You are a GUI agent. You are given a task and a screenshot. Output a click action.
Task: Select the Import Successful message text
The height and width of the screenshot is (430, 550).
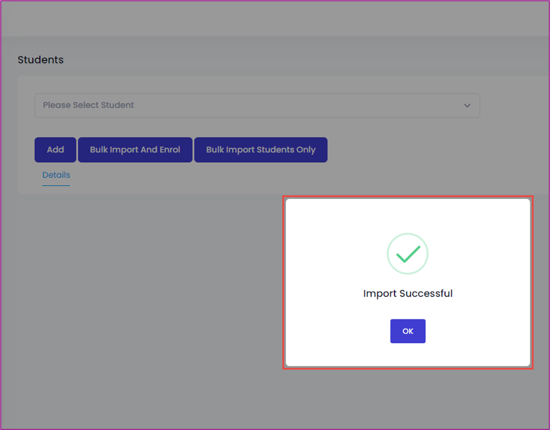408,294
